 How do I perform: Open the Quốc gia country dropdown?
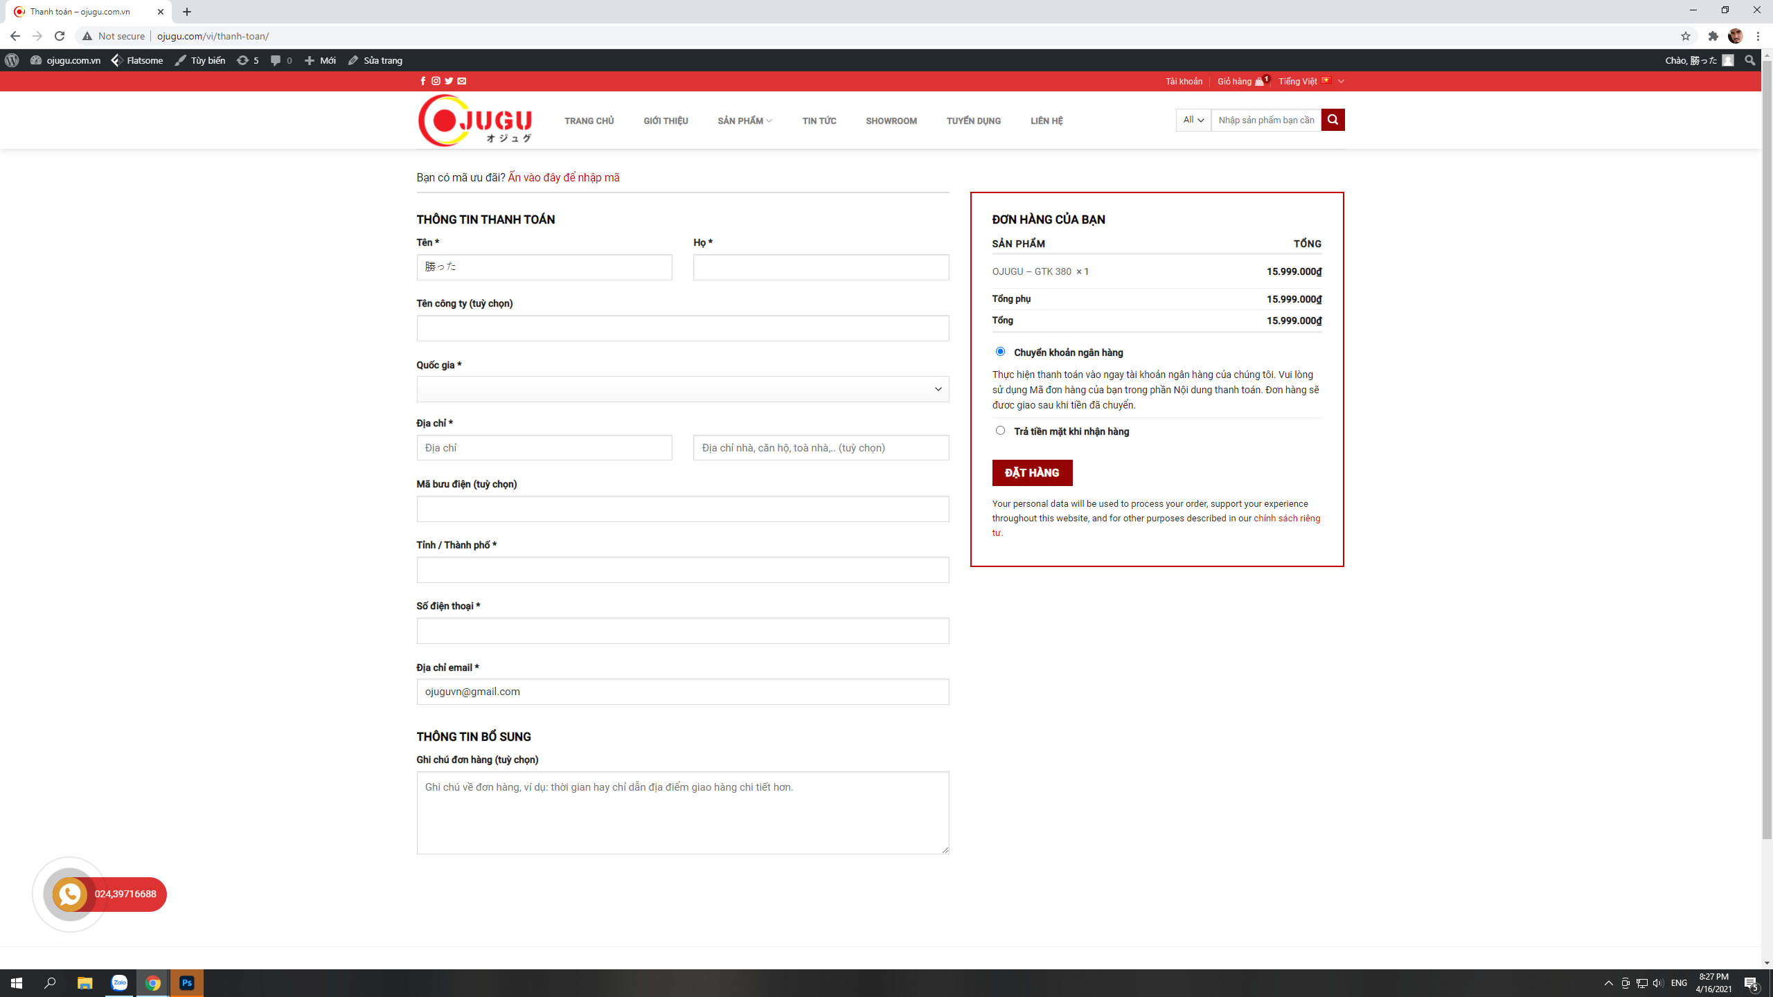(682, 389)
